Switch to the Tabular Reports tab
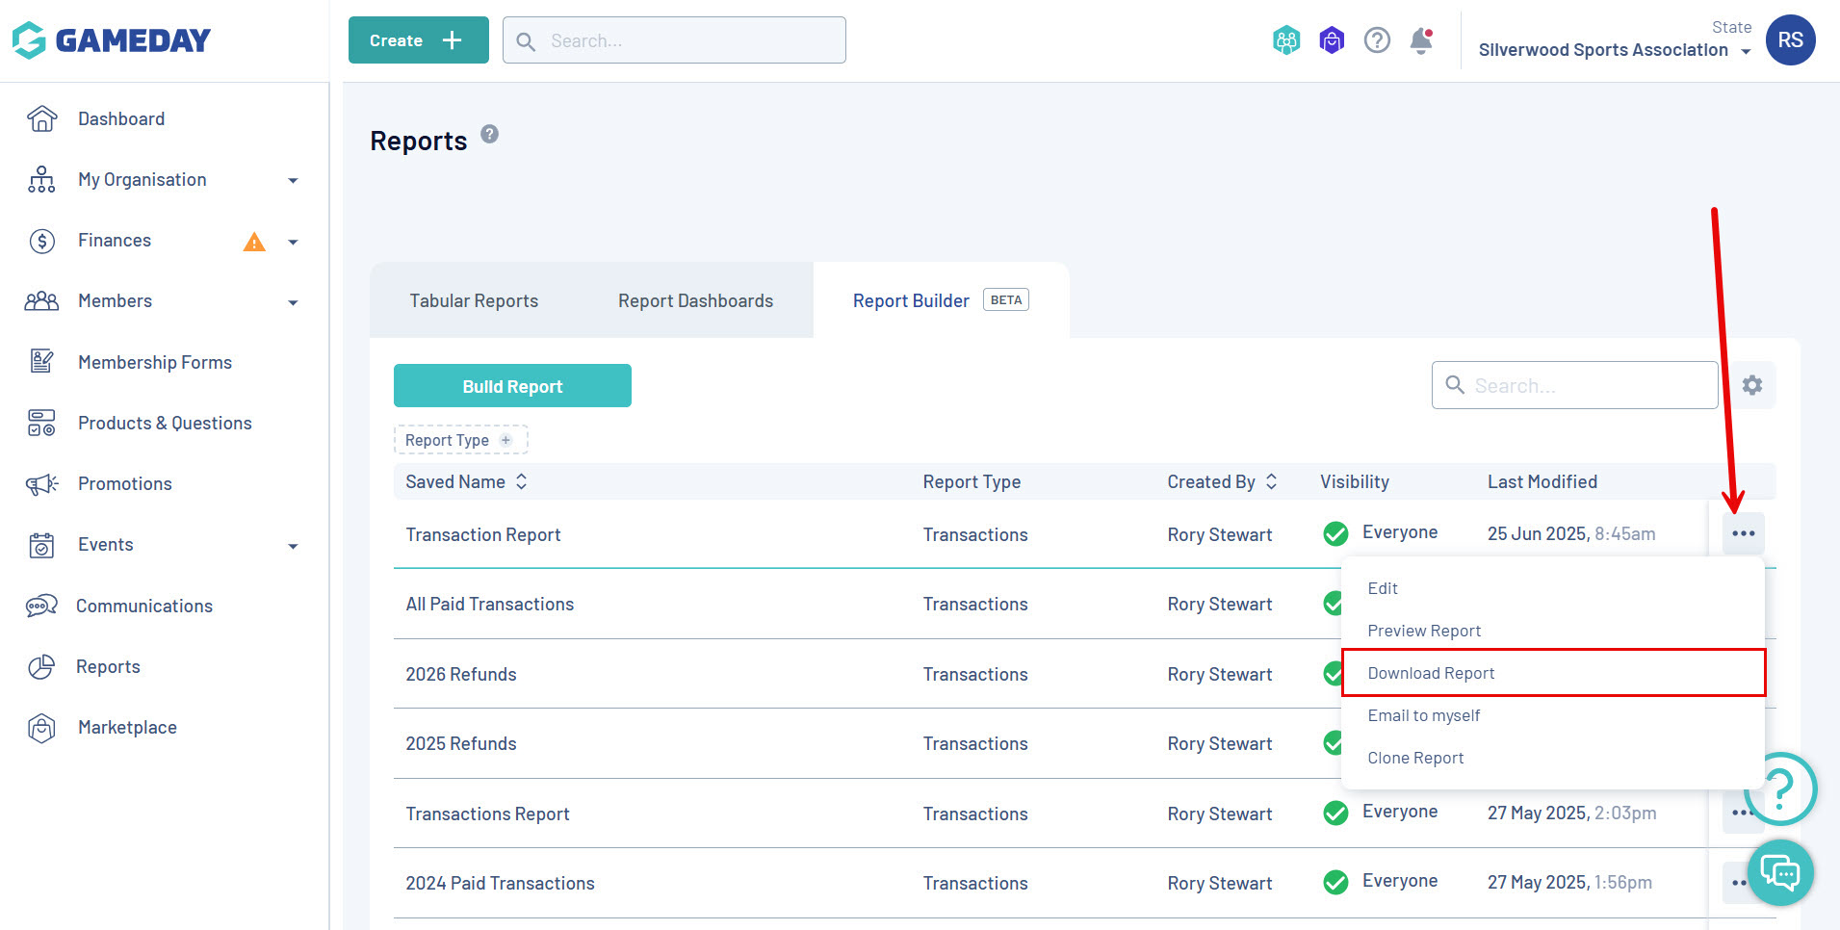The height and width of the screenshot is (930, 1840). point(474,301)
